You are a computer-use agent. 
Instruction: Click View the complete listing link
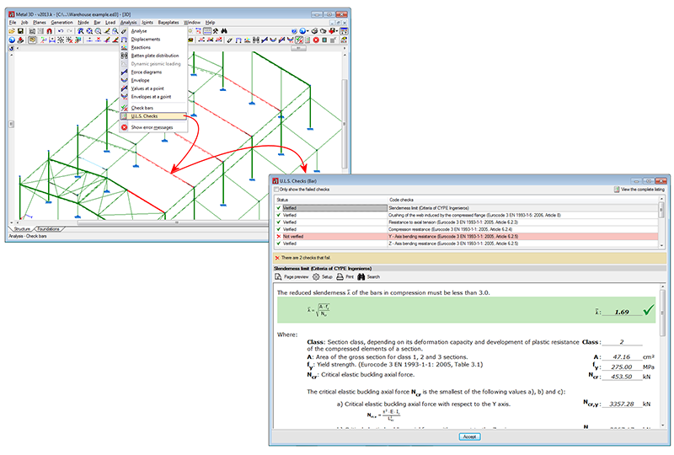tap(642, 190)
